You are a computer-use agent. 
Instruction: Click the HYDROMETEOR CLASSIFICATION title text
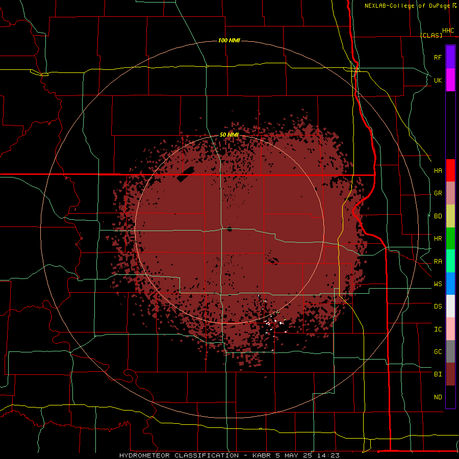(x=179, y=455)
